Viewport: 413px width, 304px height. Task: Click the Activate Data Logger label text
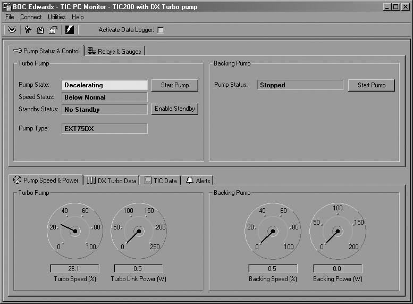pyautogui.click(x=126, y=30)
